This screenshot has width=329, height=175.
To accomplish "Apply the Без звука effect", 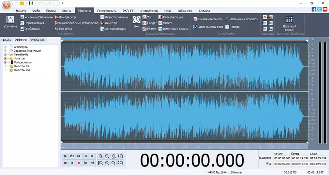I will pyautogui.click(x=63, y=29).
